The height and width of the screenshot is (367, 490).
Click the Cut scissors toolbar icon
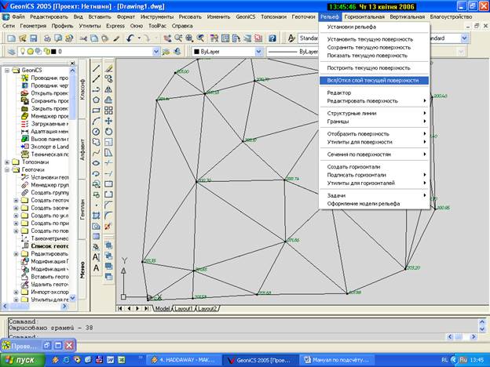pos(83,38)
